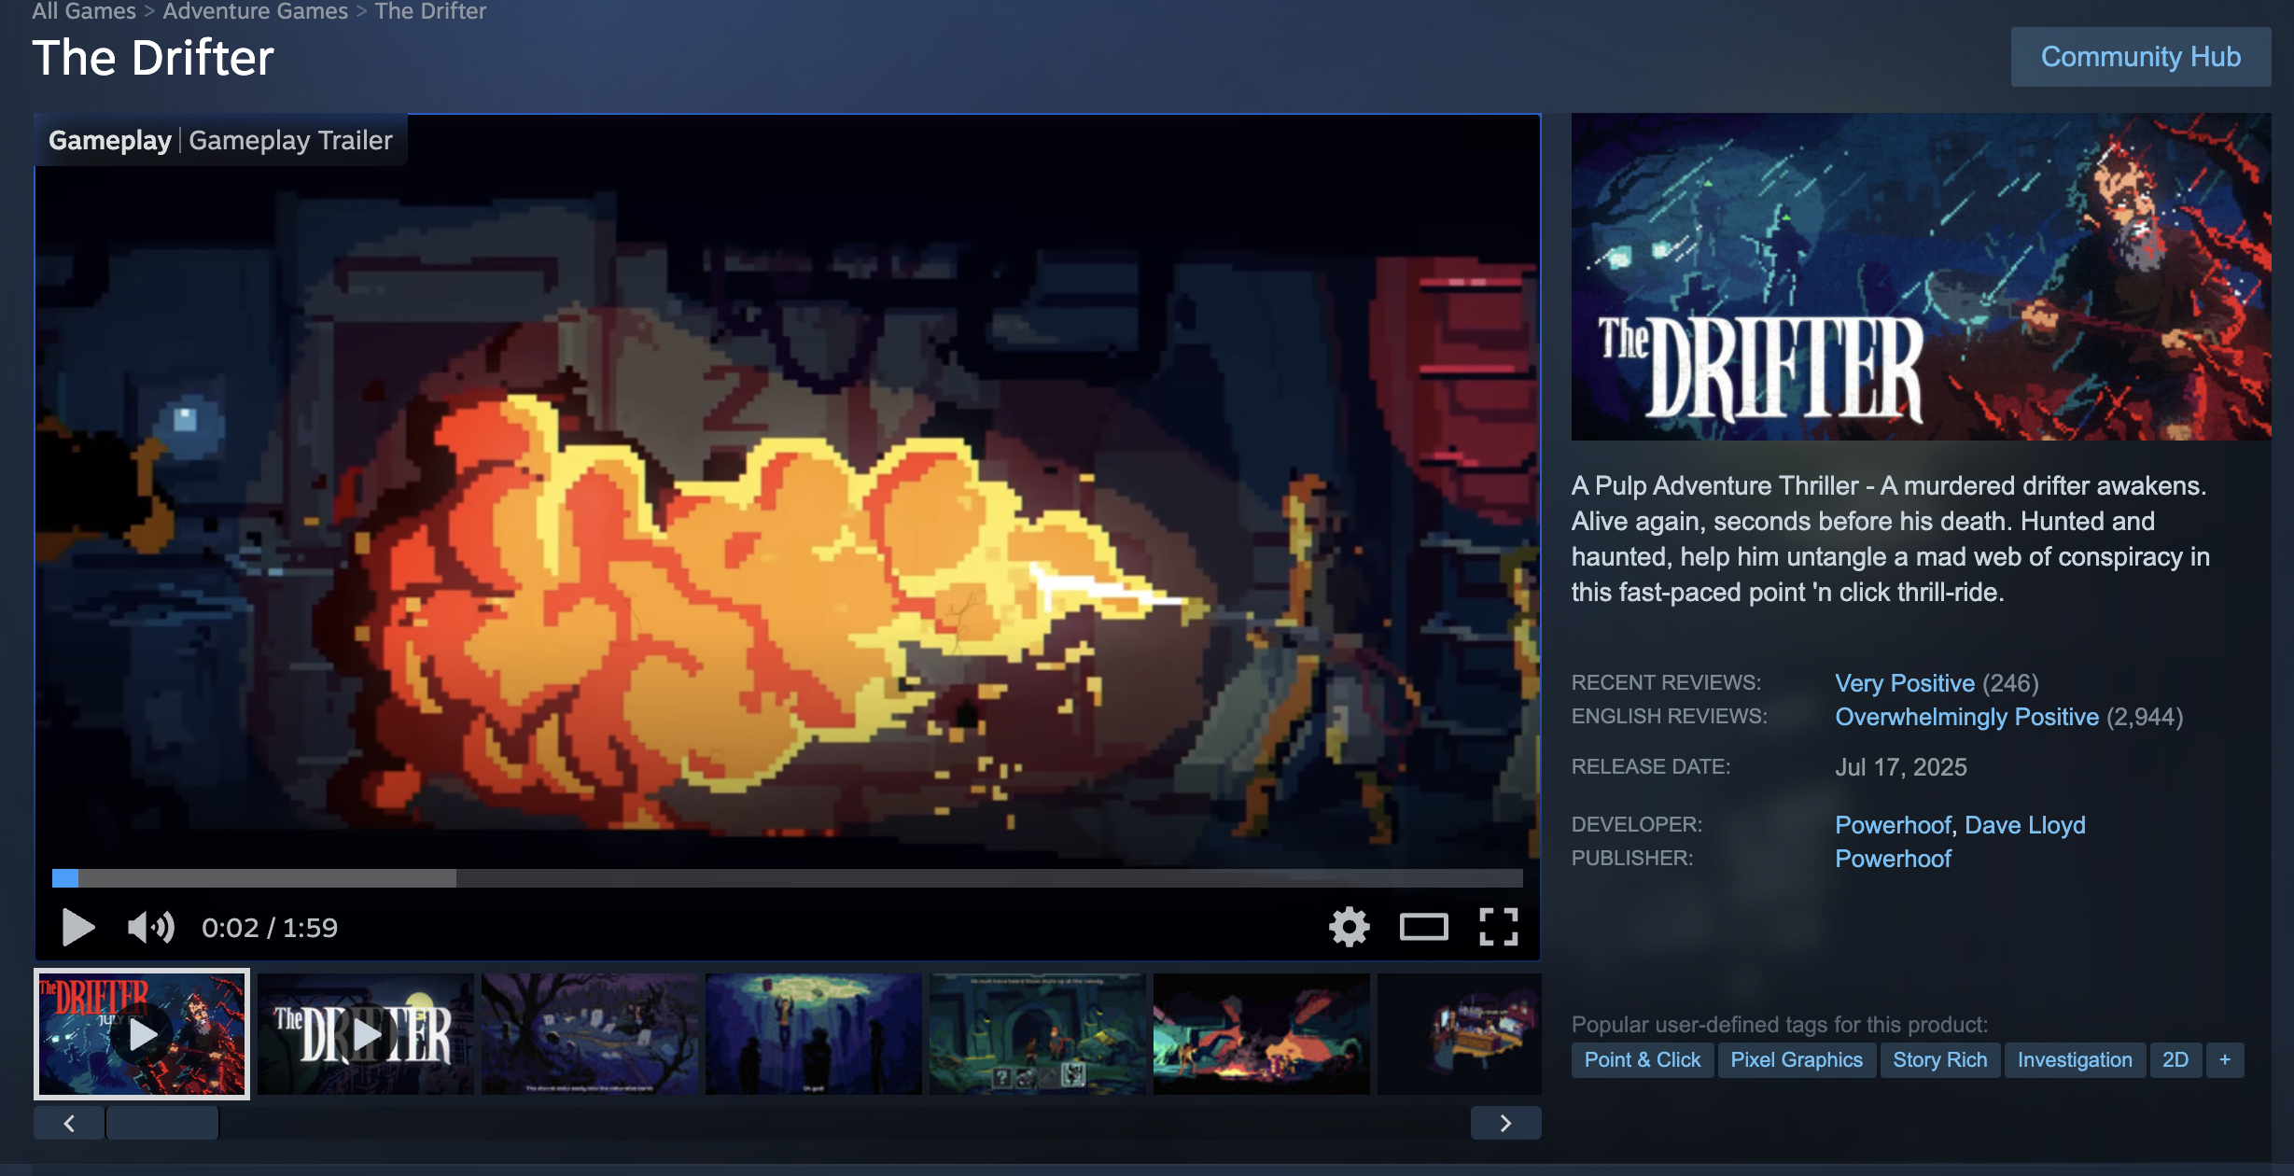Screen dimensions: 2294x1176
Task: Toggle theater mode rectangle icon
Action: [x=1423, y=927]
